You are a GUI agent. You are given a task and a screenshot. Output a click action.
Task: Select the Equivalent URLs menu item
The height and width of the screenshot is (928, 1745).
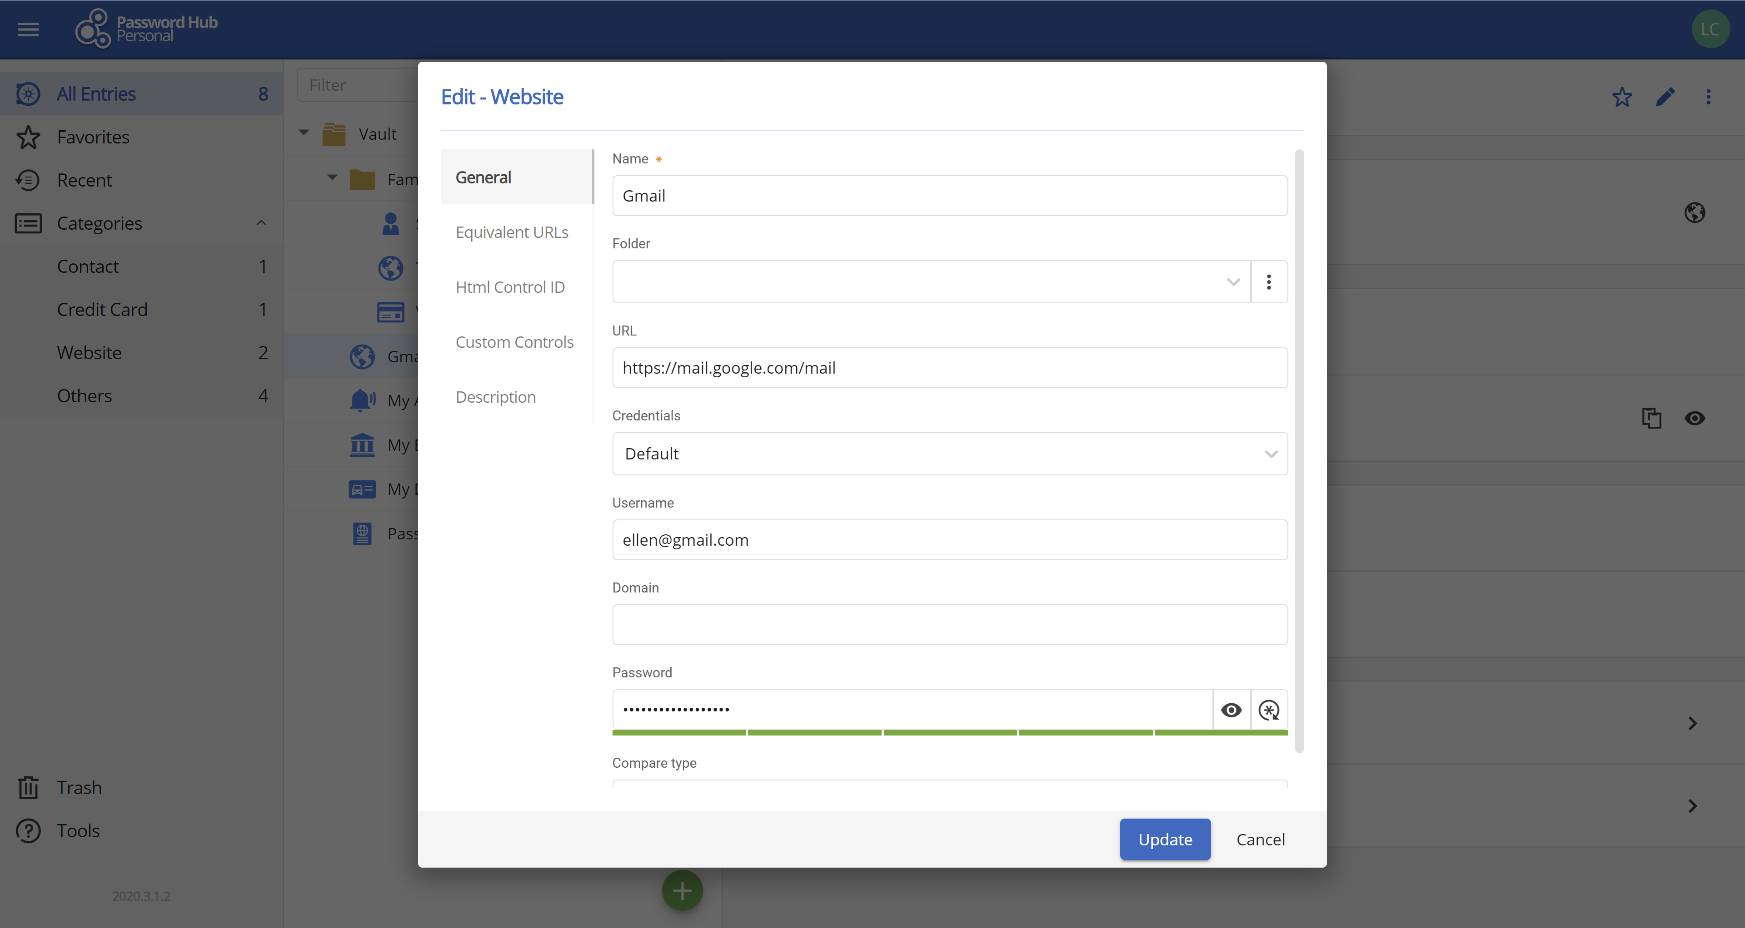pos(513,231)
